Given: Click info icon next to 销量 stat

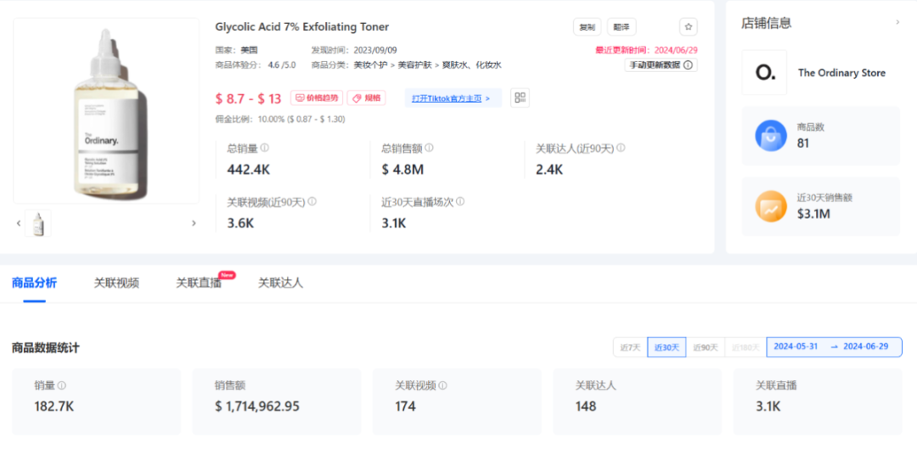Looking at the screenshot, I should [x=62, y=386].
